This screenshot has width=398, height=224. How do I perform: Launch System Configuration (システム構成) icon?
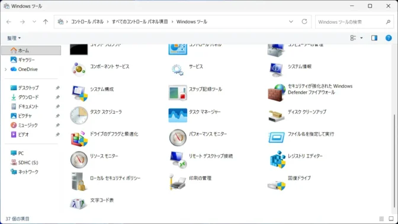pyautogui.click(x=79, y=93)
